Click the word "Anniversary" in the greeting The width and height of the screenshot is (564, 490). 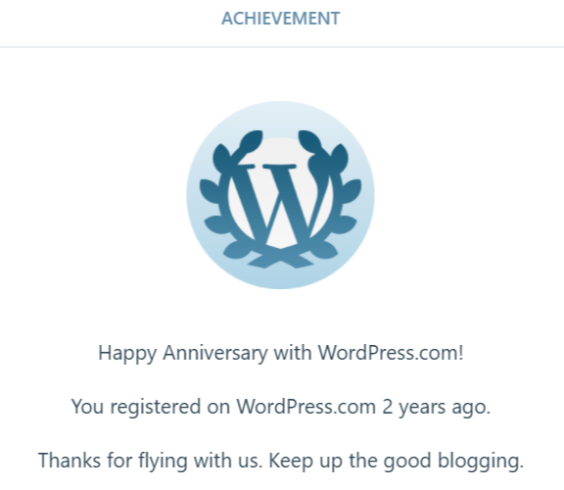tap(215, 353)
